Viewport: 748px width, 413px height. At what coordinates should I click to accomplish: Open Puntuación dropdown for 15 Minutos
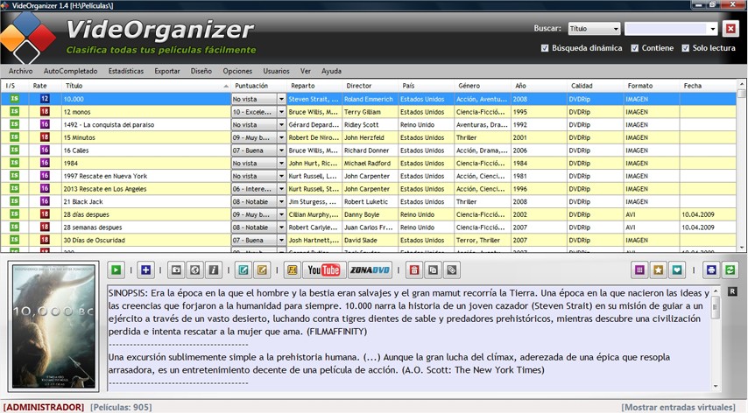pyautogui.click(x=281, y=137)
